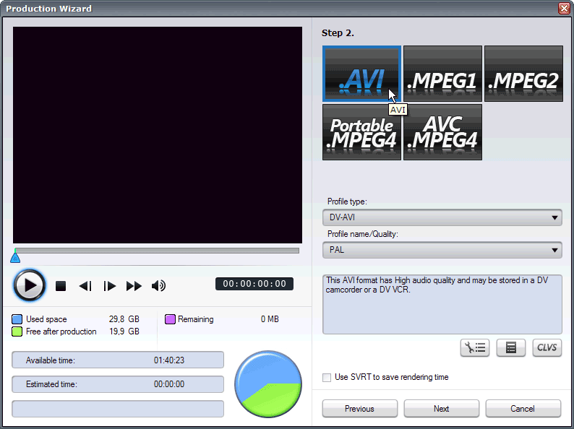Advance to the next frame
This screenshot has width=574, height=429.
coord(109,285)
